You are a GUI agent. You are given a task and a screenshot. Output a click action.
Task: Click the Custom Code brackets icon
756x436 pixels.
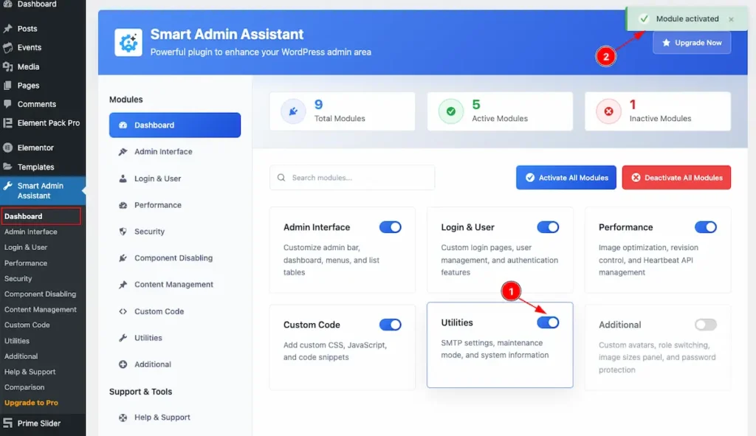tap(123, 311)
